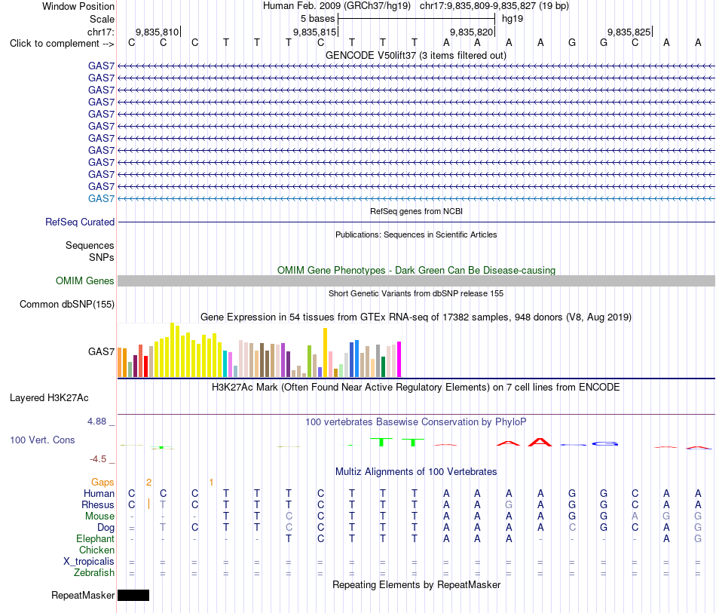Viewport: 716px width, 613px height.
Task: Click '100 vertebrates Basewise Conservation by PhyloP' title
Action: click(x=416, y=422)
